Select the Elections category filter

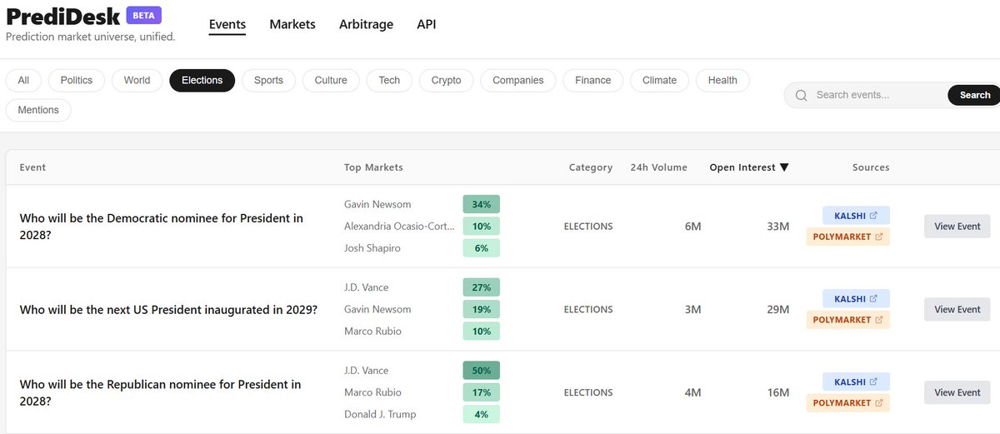pos(202,80)
